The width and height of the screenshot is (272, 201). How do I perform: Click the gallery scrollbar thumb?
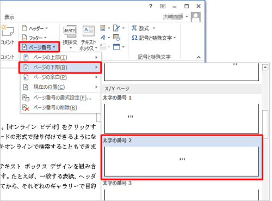pyautogui.click(x=265, y=124)
